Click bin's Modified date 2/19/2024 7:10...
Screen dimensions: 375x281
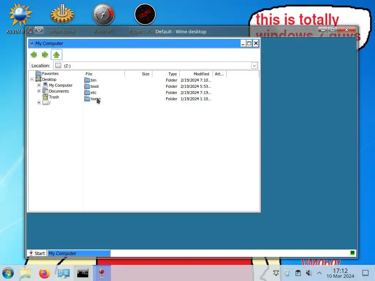[x=196, y=80]
